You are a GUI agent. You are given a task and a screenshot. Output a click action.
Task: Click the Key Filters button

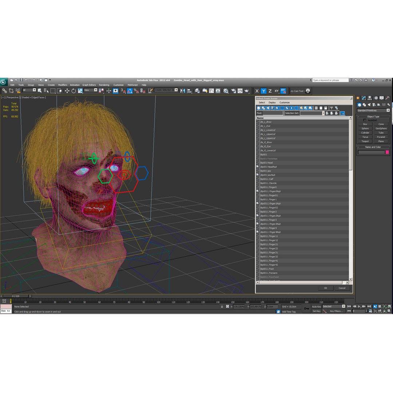point(336,311)
